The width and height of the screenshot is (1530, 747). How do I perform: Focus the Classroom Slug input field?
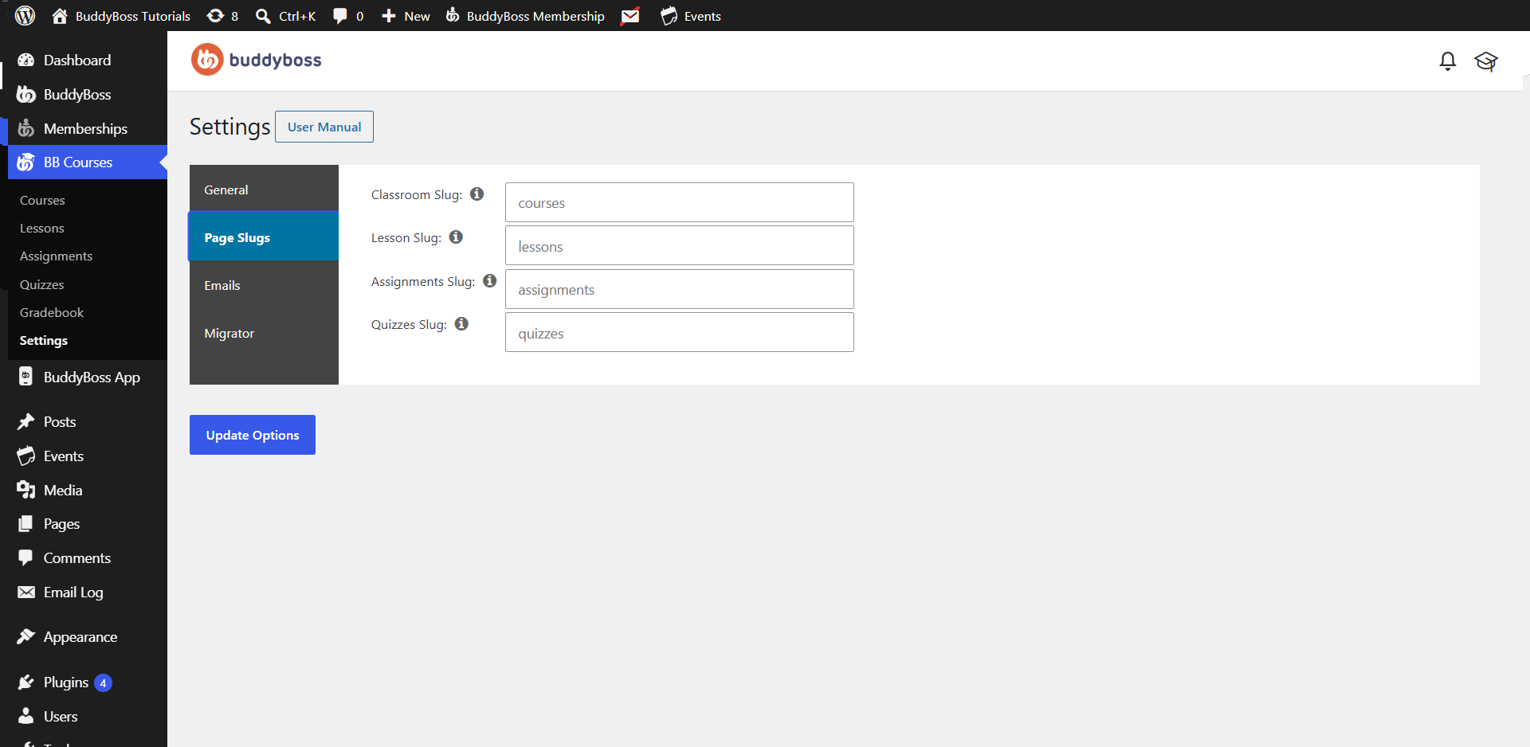680,202
